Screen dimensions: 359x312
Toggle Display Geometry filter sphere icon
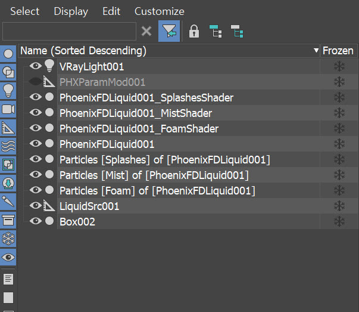pos(8,54)
